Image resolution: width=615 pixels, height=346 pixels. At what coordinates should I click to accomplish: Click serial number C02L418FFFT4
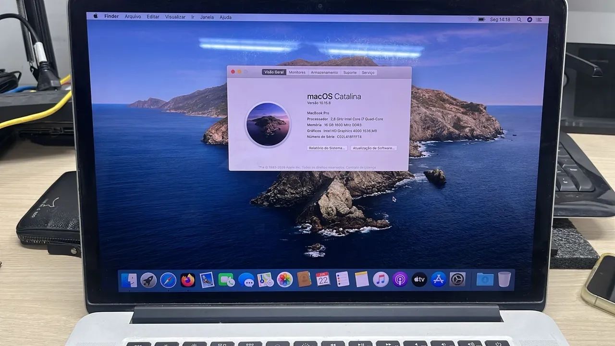(349, 136)
